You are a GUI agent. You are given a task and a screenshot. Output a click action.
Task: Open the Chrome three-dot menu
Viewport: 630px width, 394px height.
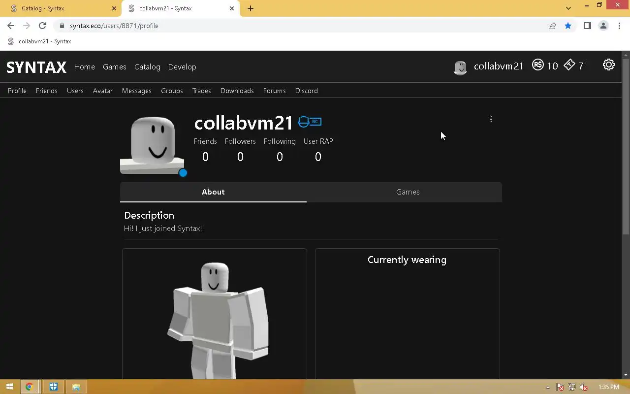619,26
